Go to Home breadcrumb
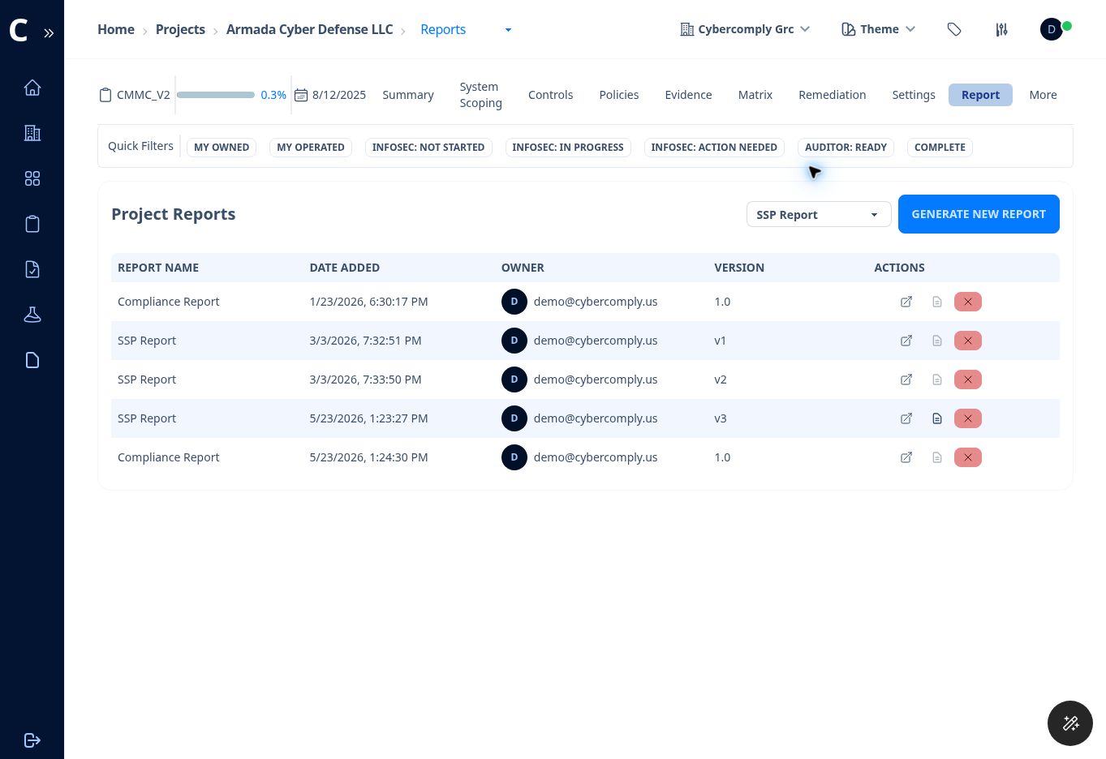The image size is (1106, 759). pyautogui.click(x=116, y=29)
